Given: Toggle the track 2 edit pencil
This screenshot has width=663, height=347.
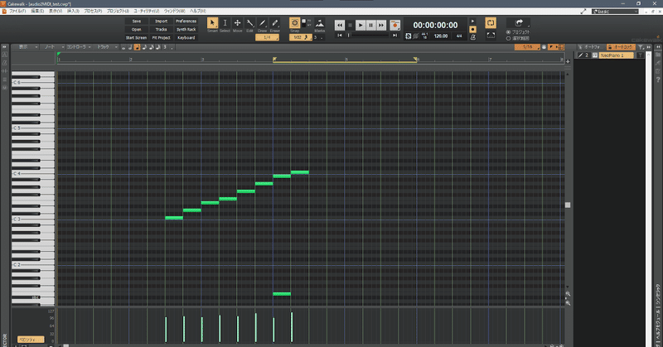Looking at the screenshot, I should [x=581, y=55].
